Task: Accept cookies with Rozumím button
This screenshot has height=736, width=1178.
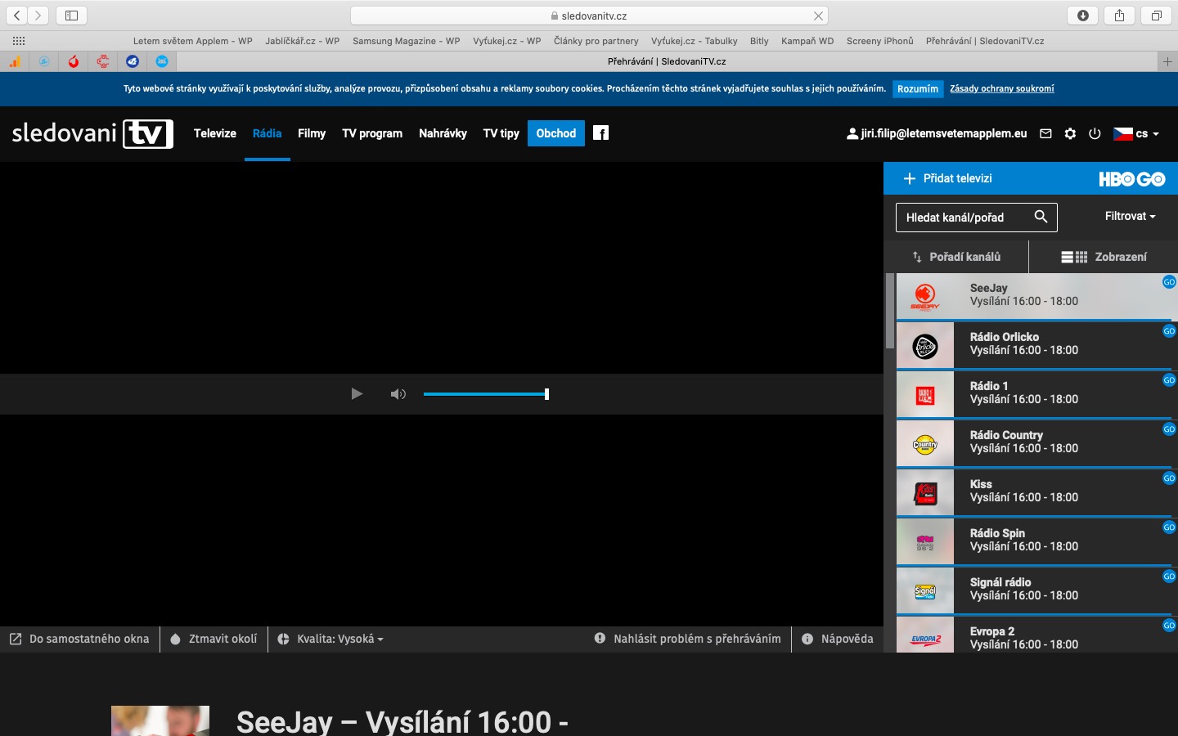Action: click(918, 89)
